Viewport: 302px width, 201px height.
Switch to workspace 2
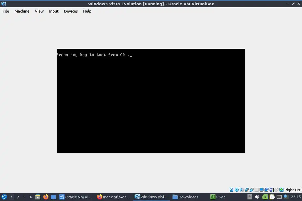(x=18, y=197)
